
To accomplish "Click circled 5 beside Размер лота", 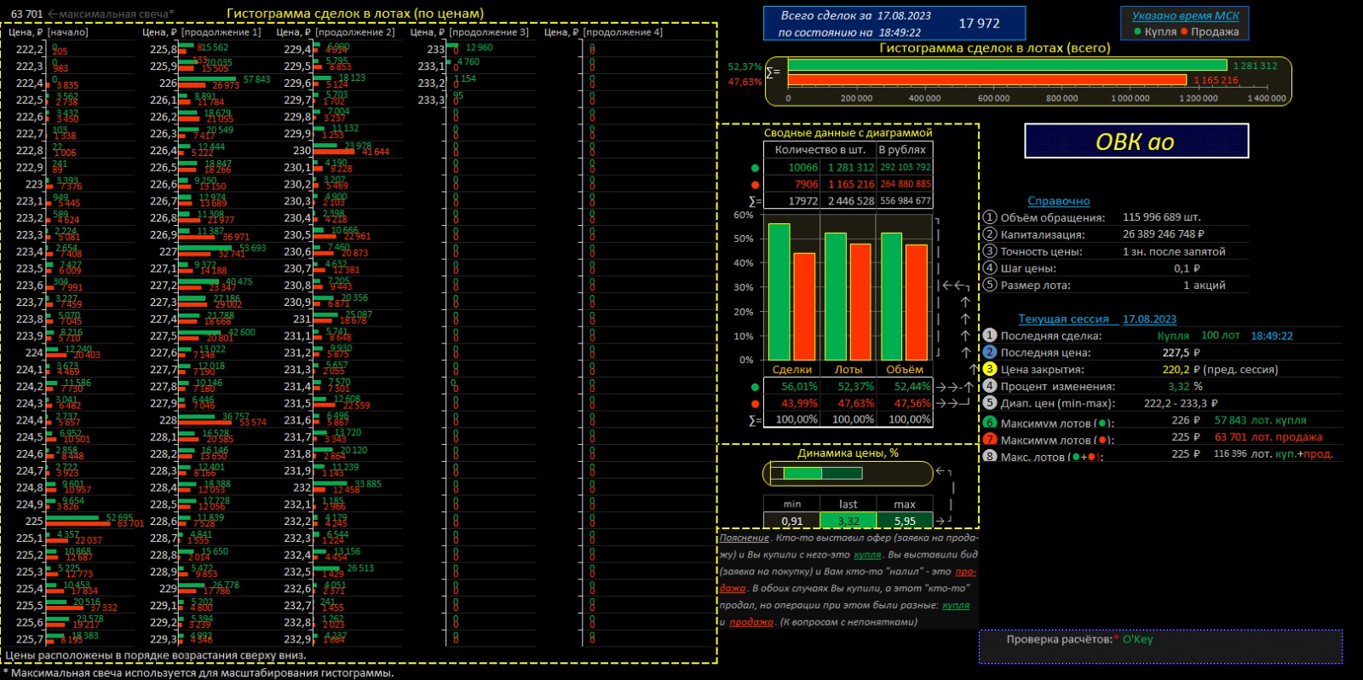I will point(989,285).
